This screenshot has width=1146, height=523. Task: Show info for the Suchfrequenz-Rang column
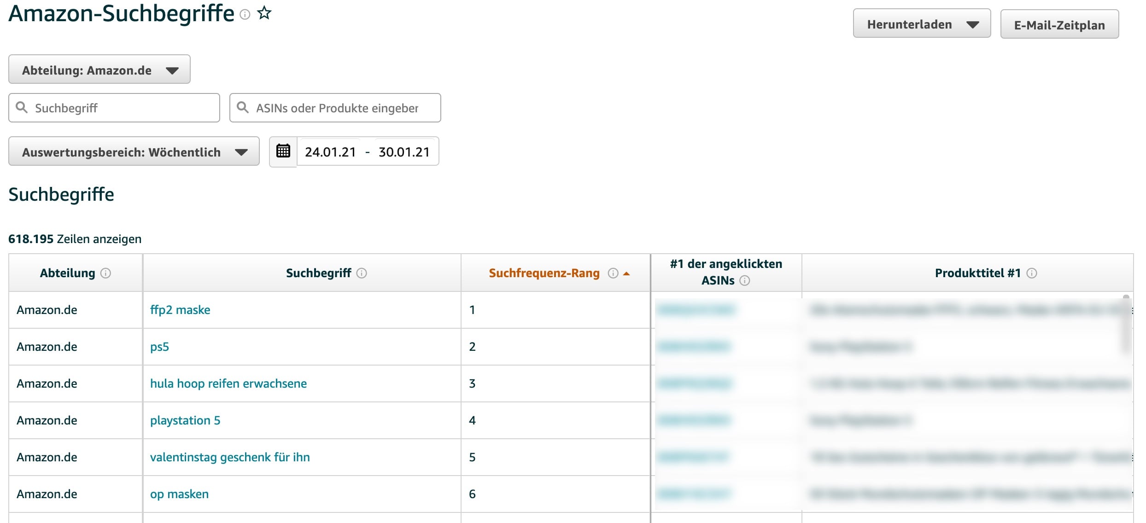613,273
